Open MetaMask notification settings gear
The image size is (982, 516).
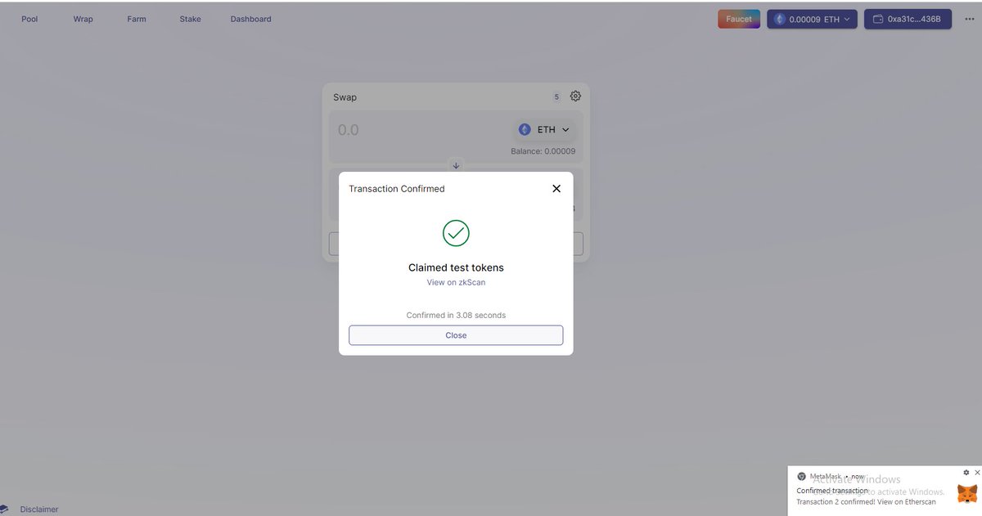tap(966, 473)
